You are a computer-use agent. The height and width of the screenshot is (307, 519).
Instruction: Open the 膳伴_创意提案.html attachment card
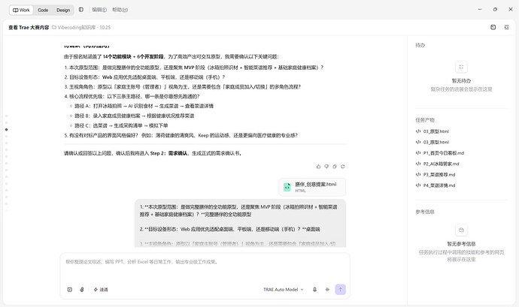click(x=312, y=187)
